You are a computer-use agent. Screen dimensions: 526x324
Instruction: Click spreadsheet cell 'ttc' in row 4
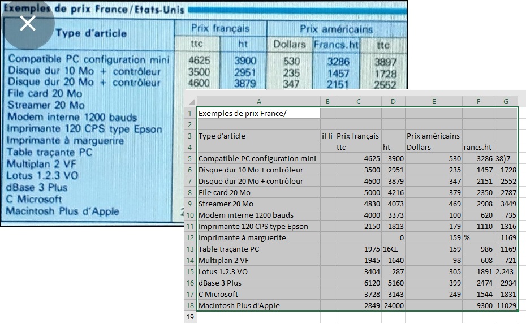(358, 147)
